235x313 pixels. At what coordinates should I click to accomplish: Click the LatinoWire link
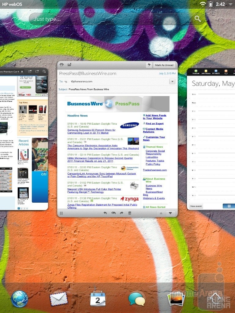tap(152, 157)
